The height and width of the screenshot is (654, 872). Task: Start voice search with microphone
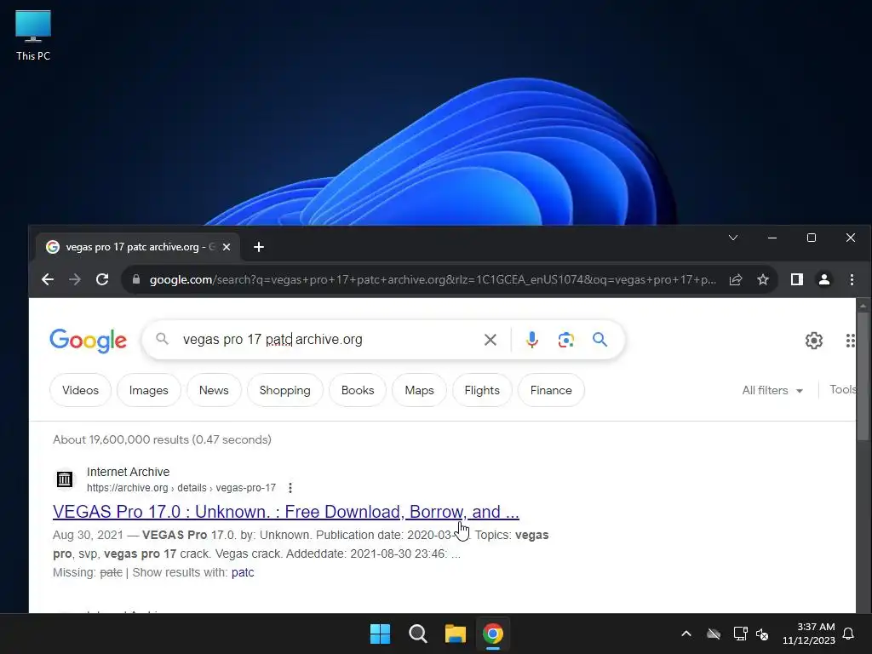point(531,340)
